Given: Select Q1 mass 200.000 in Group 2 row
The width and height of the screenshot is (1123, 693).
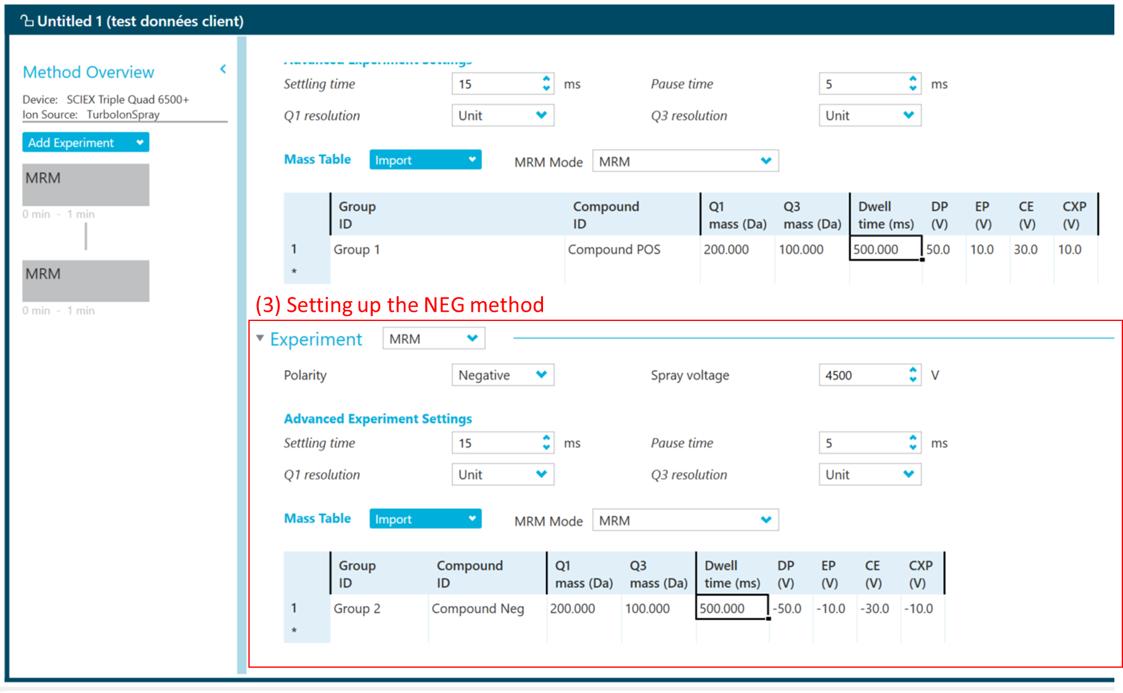Looking at the screenshot, I should coord(583,609).
